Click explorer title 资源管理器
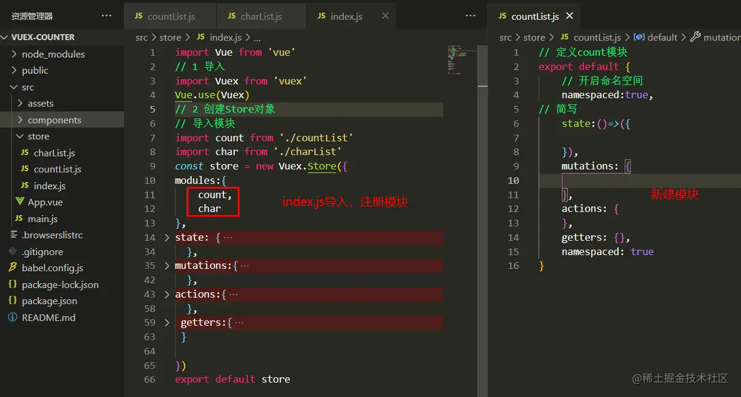Screen dimensions: 741x397 pos(32,16)
